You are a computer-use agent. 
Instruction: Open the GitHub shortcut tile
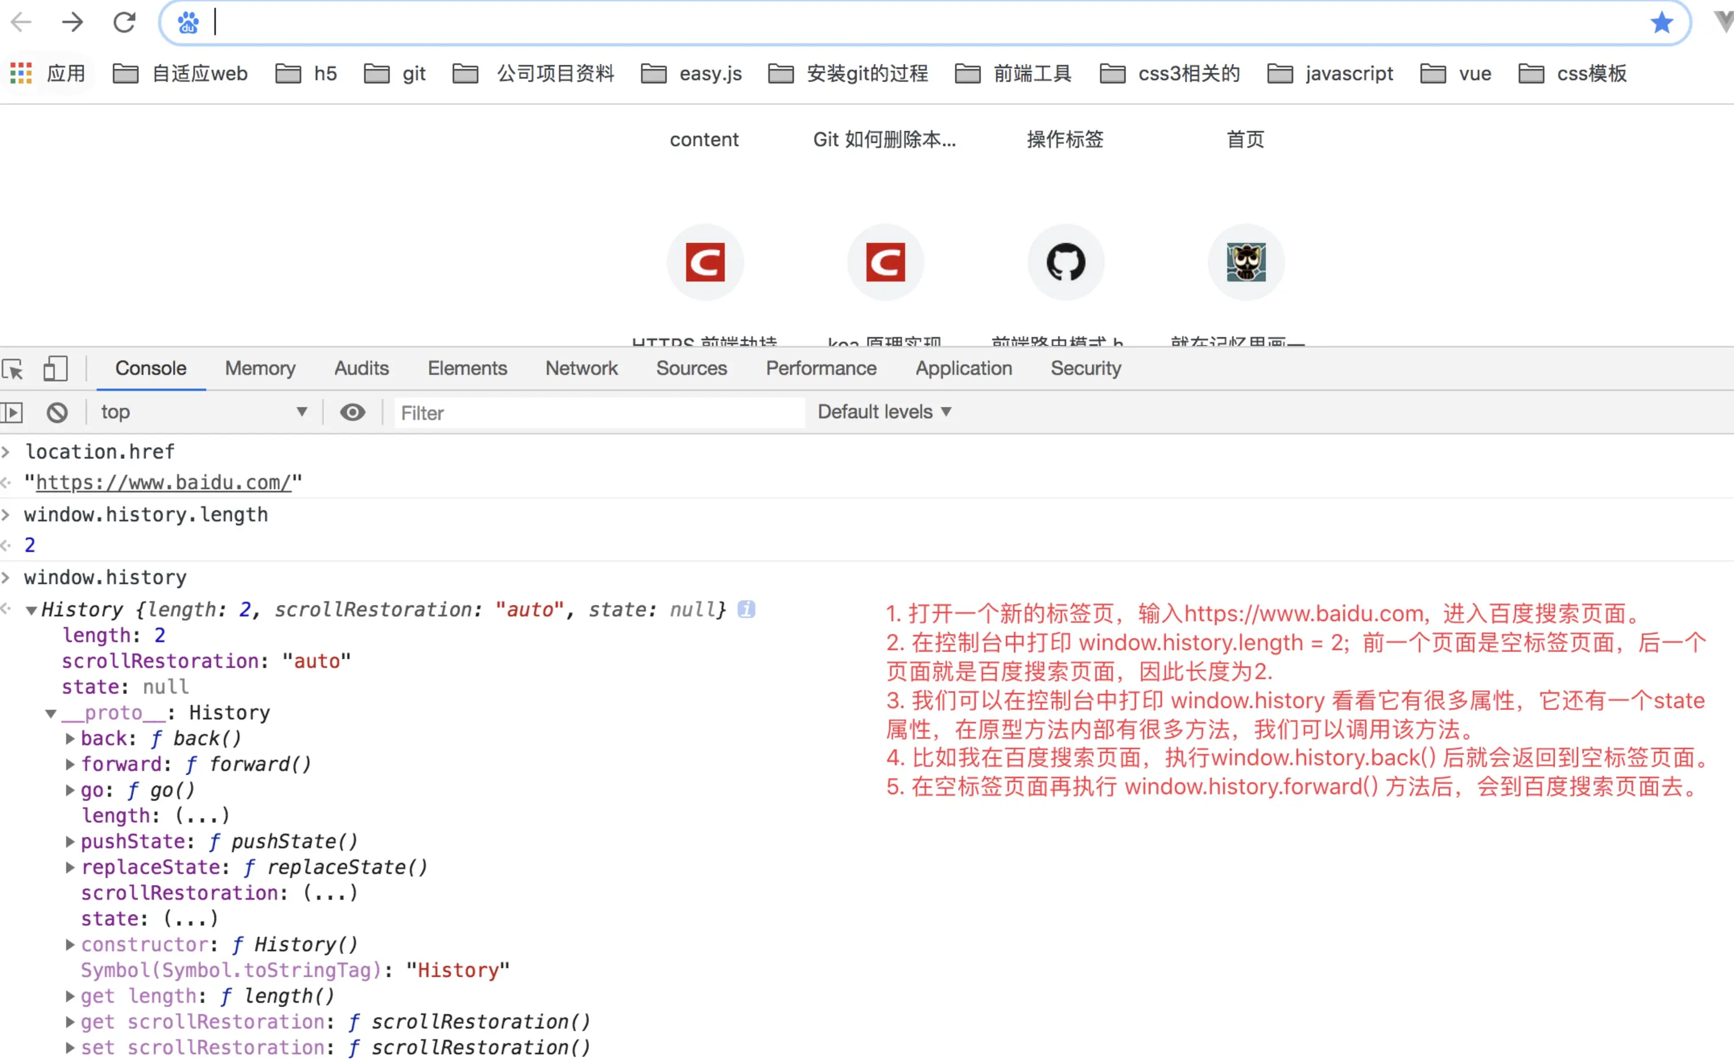1065,263
